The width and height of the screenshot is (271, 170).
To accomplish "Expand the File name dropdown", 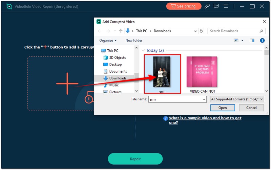I will [204, 99].
